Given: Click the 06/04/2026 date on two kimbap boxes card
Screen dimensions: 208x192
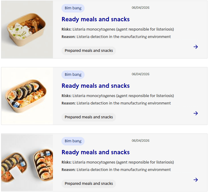Looking at the screenshot, I should pyautogui.click(x=140, y=141).
